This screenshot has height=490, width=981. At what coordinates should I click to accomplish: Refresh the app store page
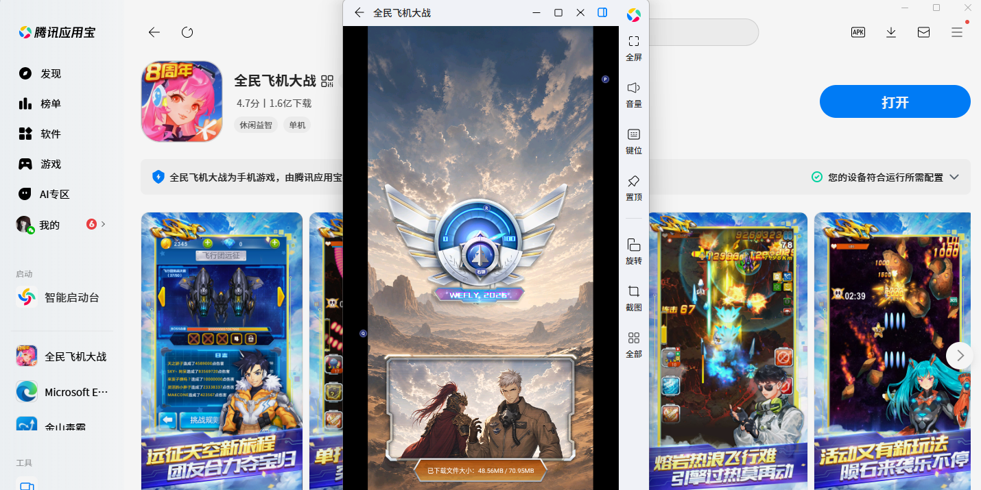coord(187,32)
